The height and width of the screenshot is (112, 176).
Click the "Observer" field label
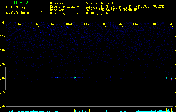(x=57, y=3)
